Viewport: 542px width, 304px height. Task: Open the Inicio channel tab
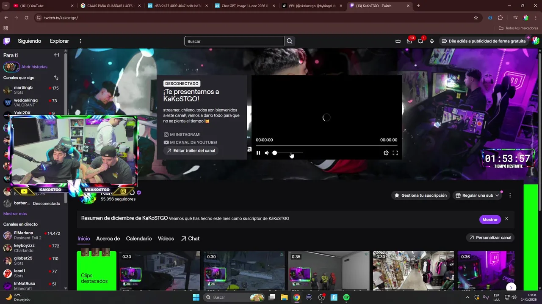(x=84, y=239)
